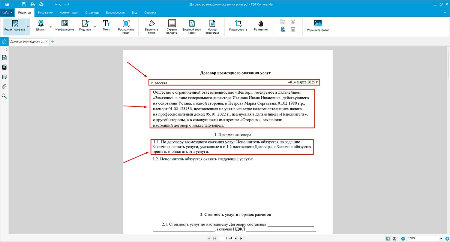450x242 pixels.
Task: Print the document from the title bar
Action: 33,4
